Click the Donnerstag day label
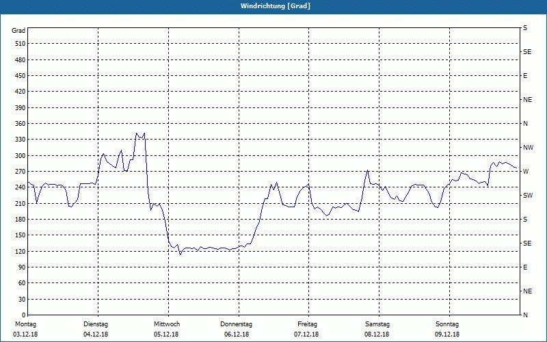This screenshot has height=342, width=547. click(236, 324)
